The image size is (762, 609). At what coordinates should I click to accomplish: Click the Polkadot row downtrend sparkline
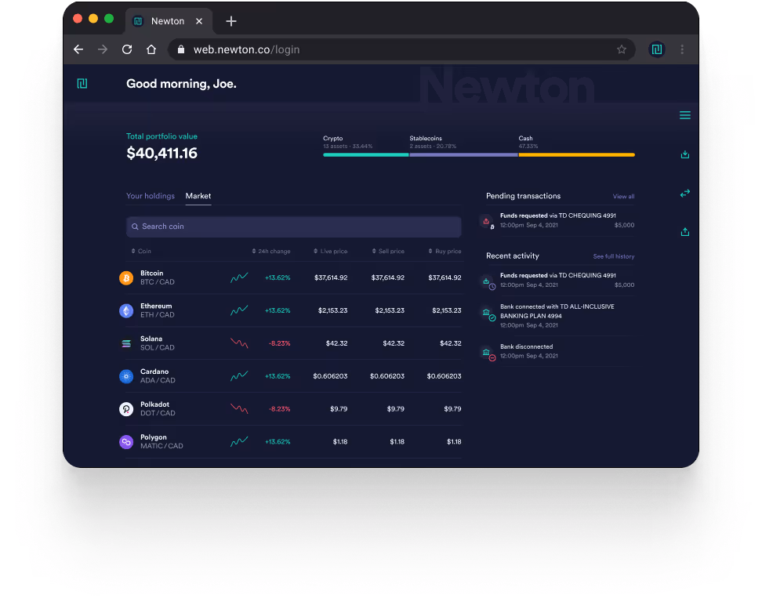(x=239, y=409)
